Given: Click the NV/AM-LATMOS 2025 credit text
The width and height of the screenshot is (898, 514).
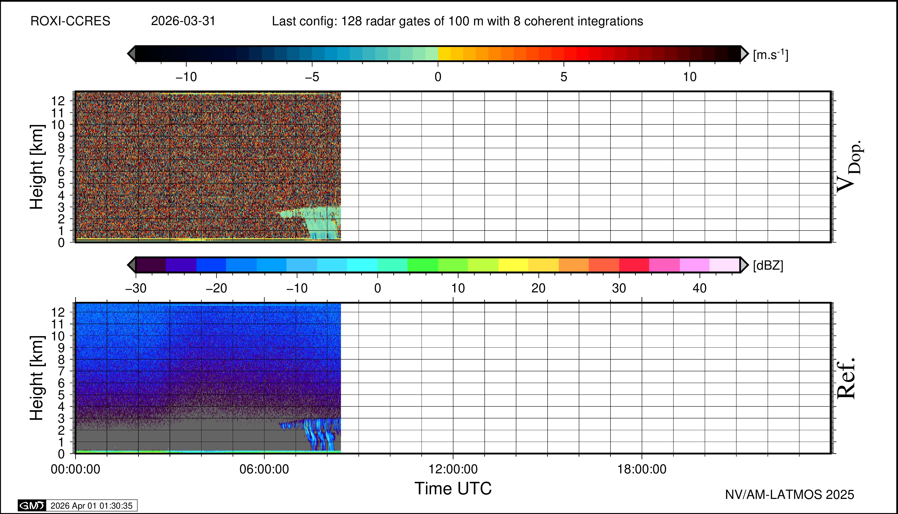Looking at the screenshot, I should tap(790, 495).
